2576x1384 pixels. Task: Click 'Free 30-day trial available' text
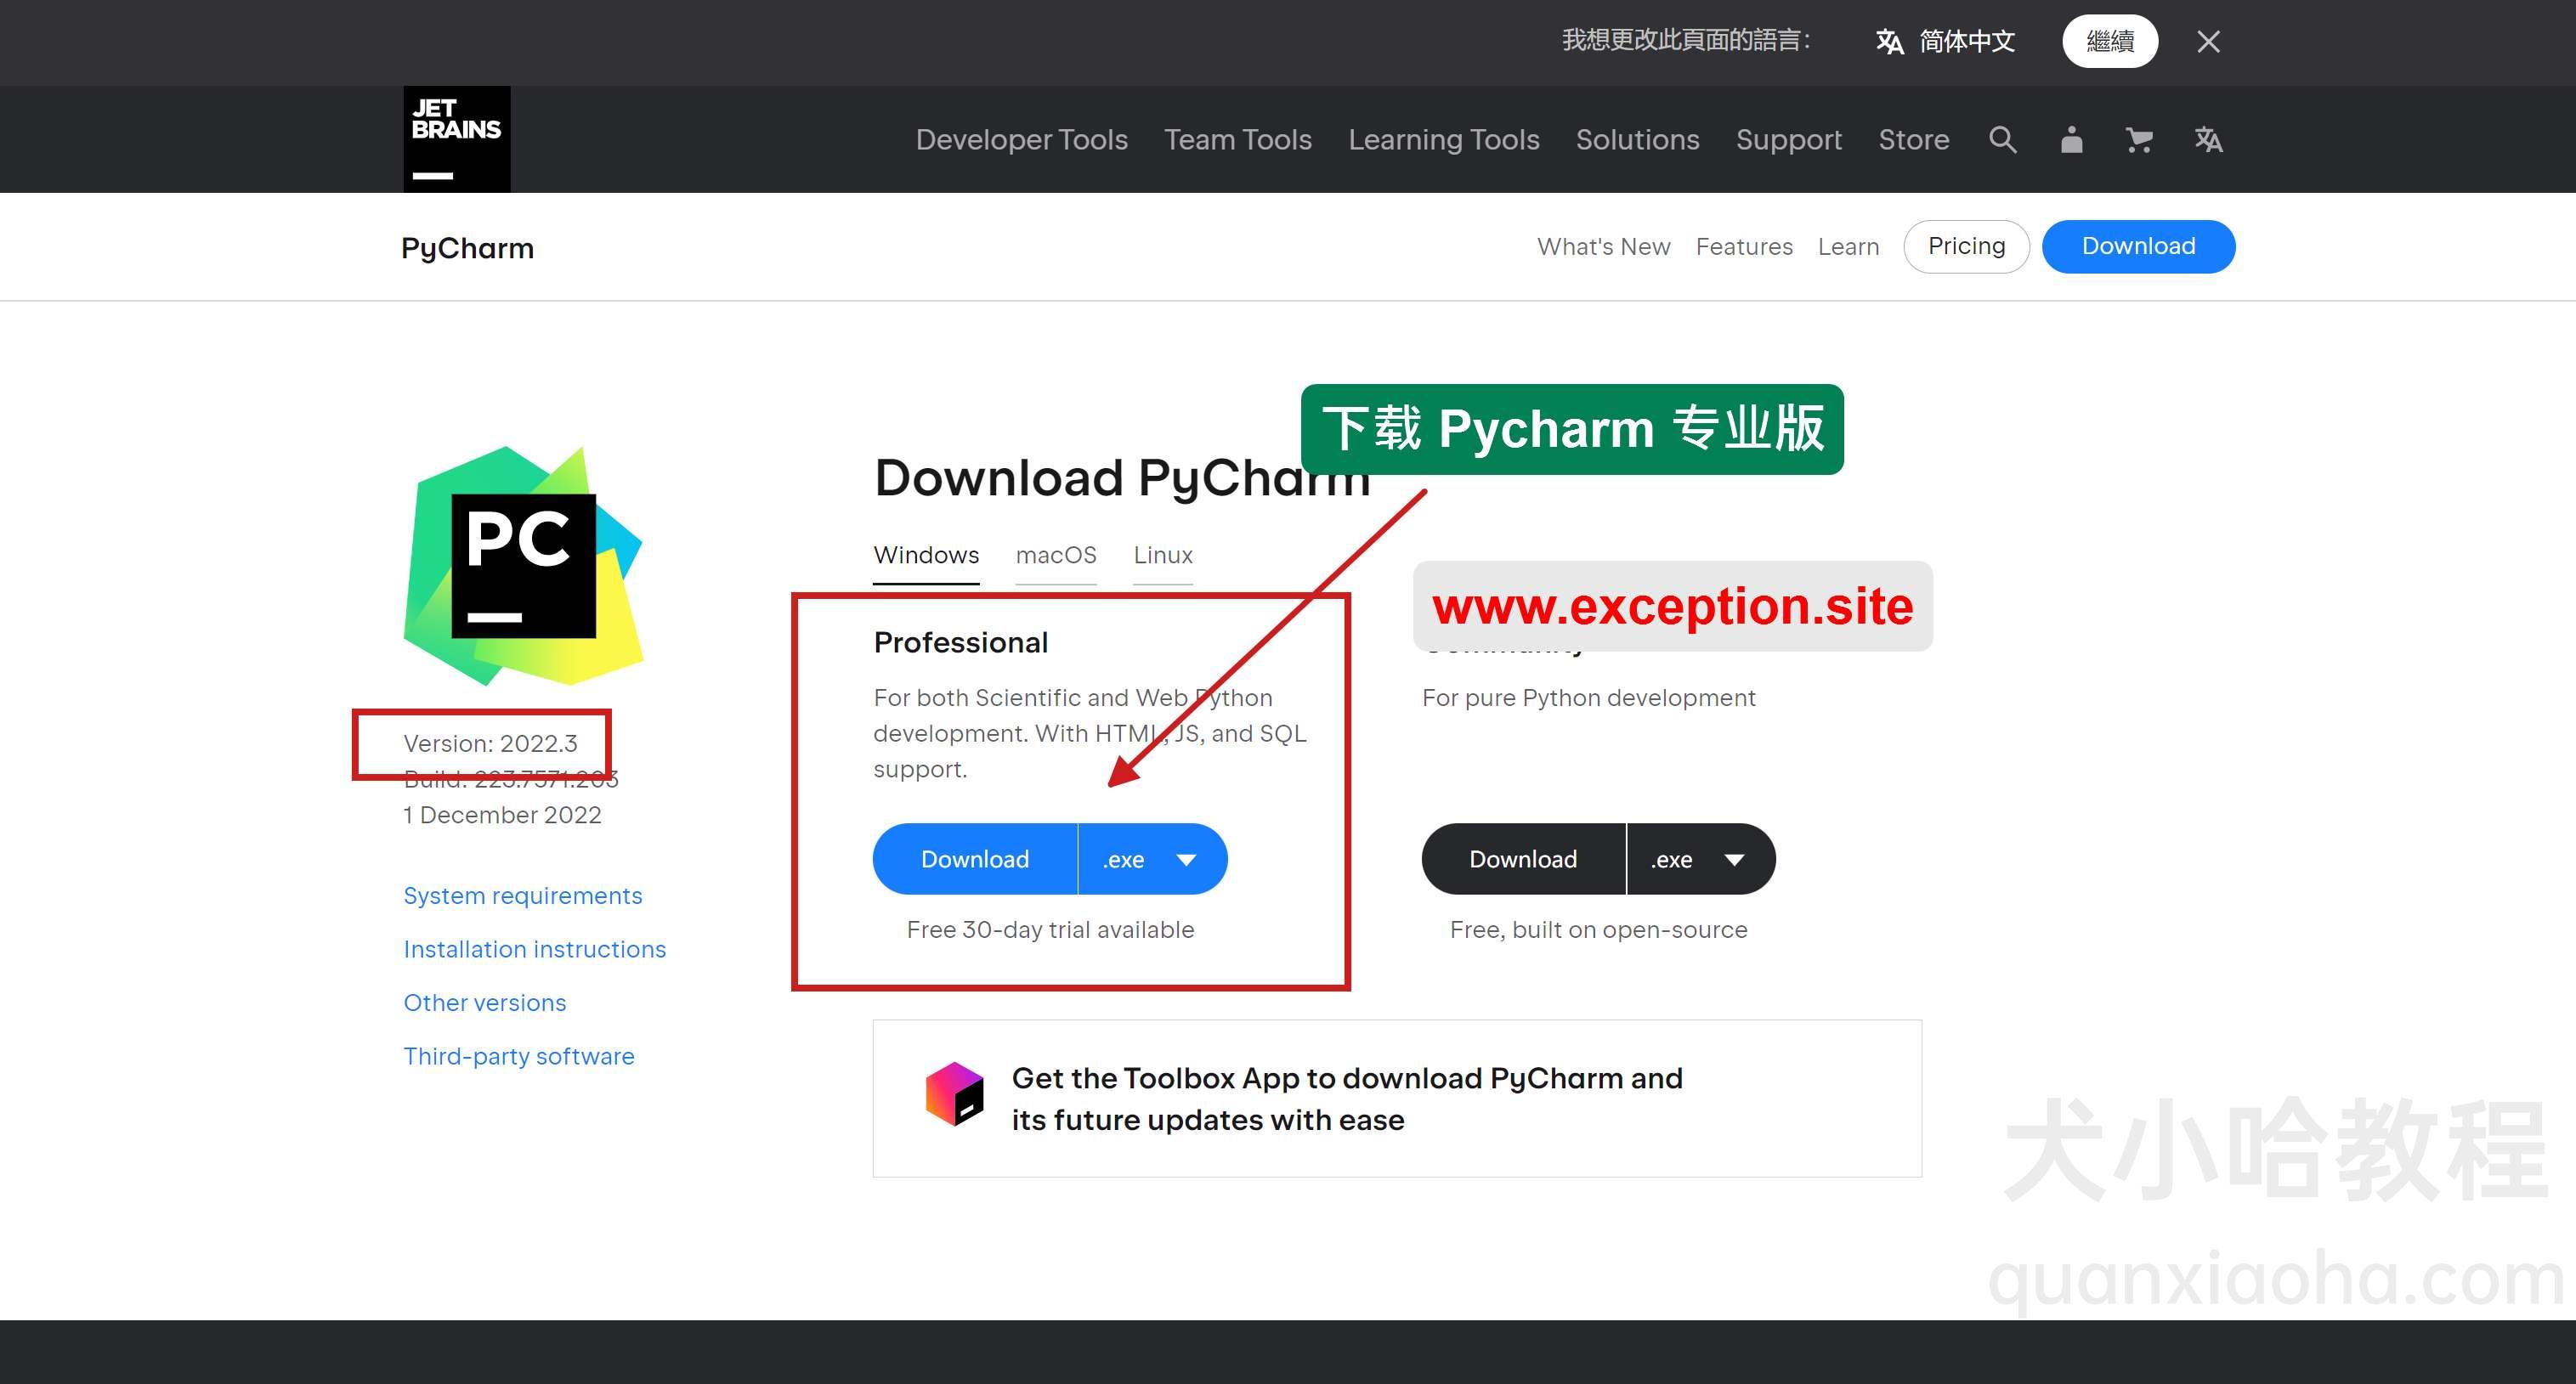1050,930
